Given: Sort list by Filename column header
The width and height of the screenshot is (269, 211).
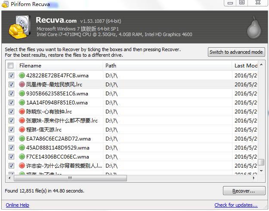Looking at the screenshot, I should coord(60,66).
